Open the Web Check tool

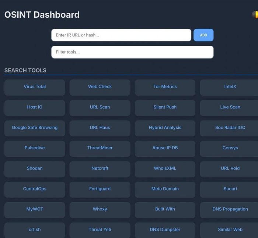coord(100,88)
